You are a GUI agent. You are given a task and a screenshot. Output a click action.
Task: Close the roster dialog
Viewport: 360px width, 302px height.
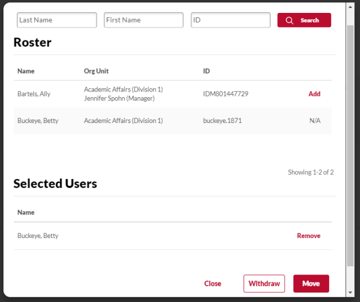click(213, 283)
